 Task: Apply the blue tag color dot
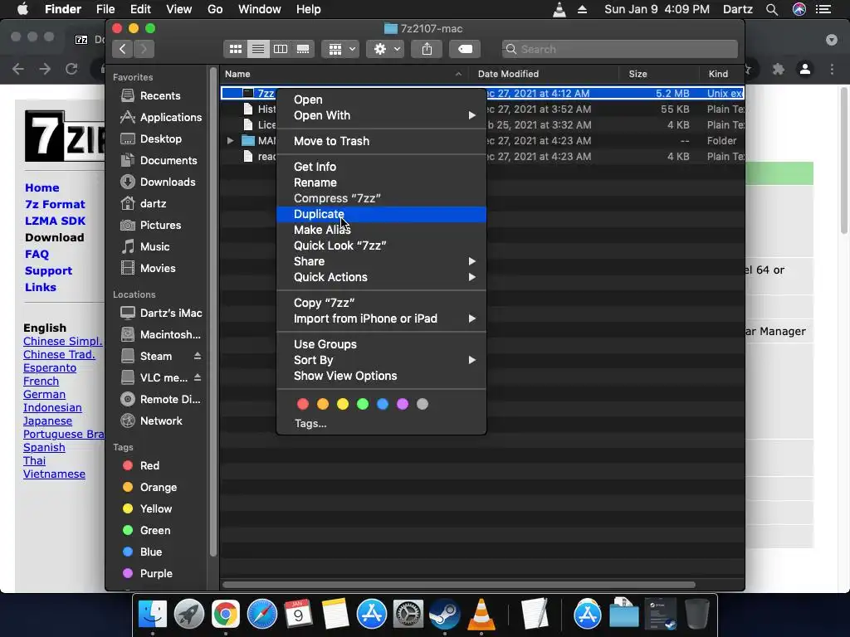pyautogui.click(x=383, y=404)
